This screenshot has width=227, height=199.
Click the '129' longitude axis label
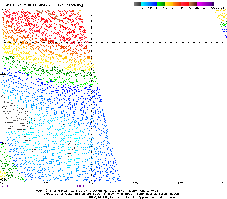click(x=136, y=183)
